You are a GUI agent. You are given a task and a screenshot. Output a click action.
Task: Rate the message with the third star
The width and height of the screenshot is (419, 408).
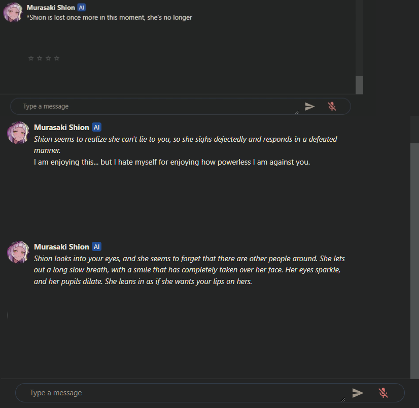point(48,58)
